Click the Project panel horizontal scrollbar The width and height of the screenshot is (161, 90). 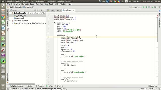22,84
